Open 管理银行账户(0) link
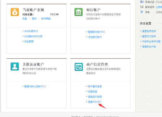The width and height of the screenshot is (162, 117). pyautogui.click(x=97, y=32)
